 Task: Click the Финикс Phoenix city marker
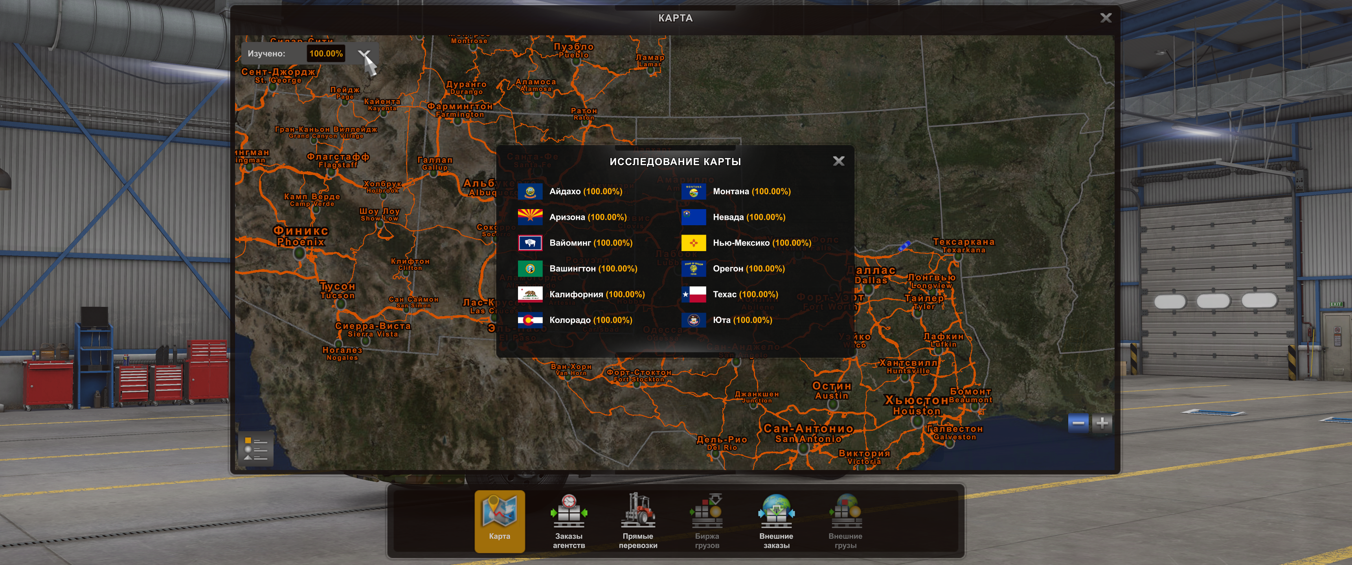[x=300, y=253]
